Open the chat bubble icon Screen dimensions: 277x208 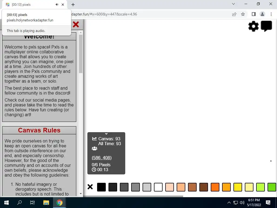coord(266,26)
